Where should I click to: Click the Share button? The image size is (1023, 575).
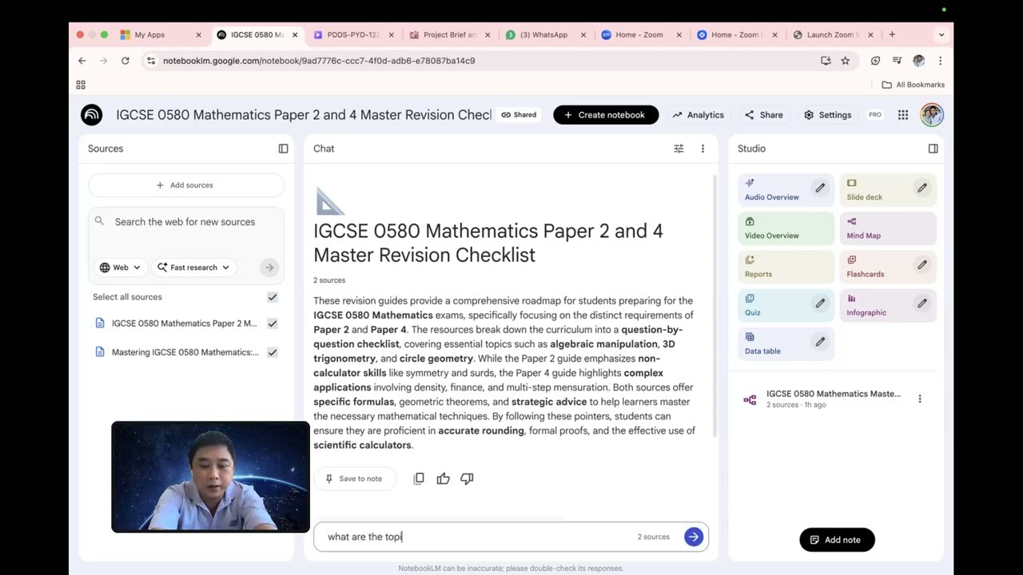click(x=763, y=115)
